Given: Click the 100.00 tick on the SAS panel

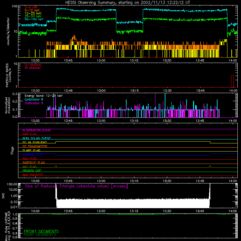Looking at the screenshot, I should (x=12, y=184).
